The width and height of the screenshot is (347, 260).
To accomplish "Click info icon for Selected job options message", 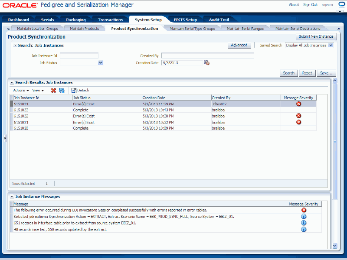I will (304, 216).
